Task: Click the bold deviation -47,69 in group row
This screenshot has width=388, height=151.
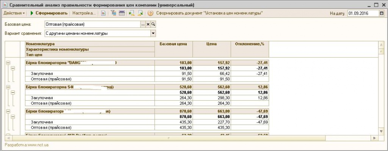Action: 250,111
